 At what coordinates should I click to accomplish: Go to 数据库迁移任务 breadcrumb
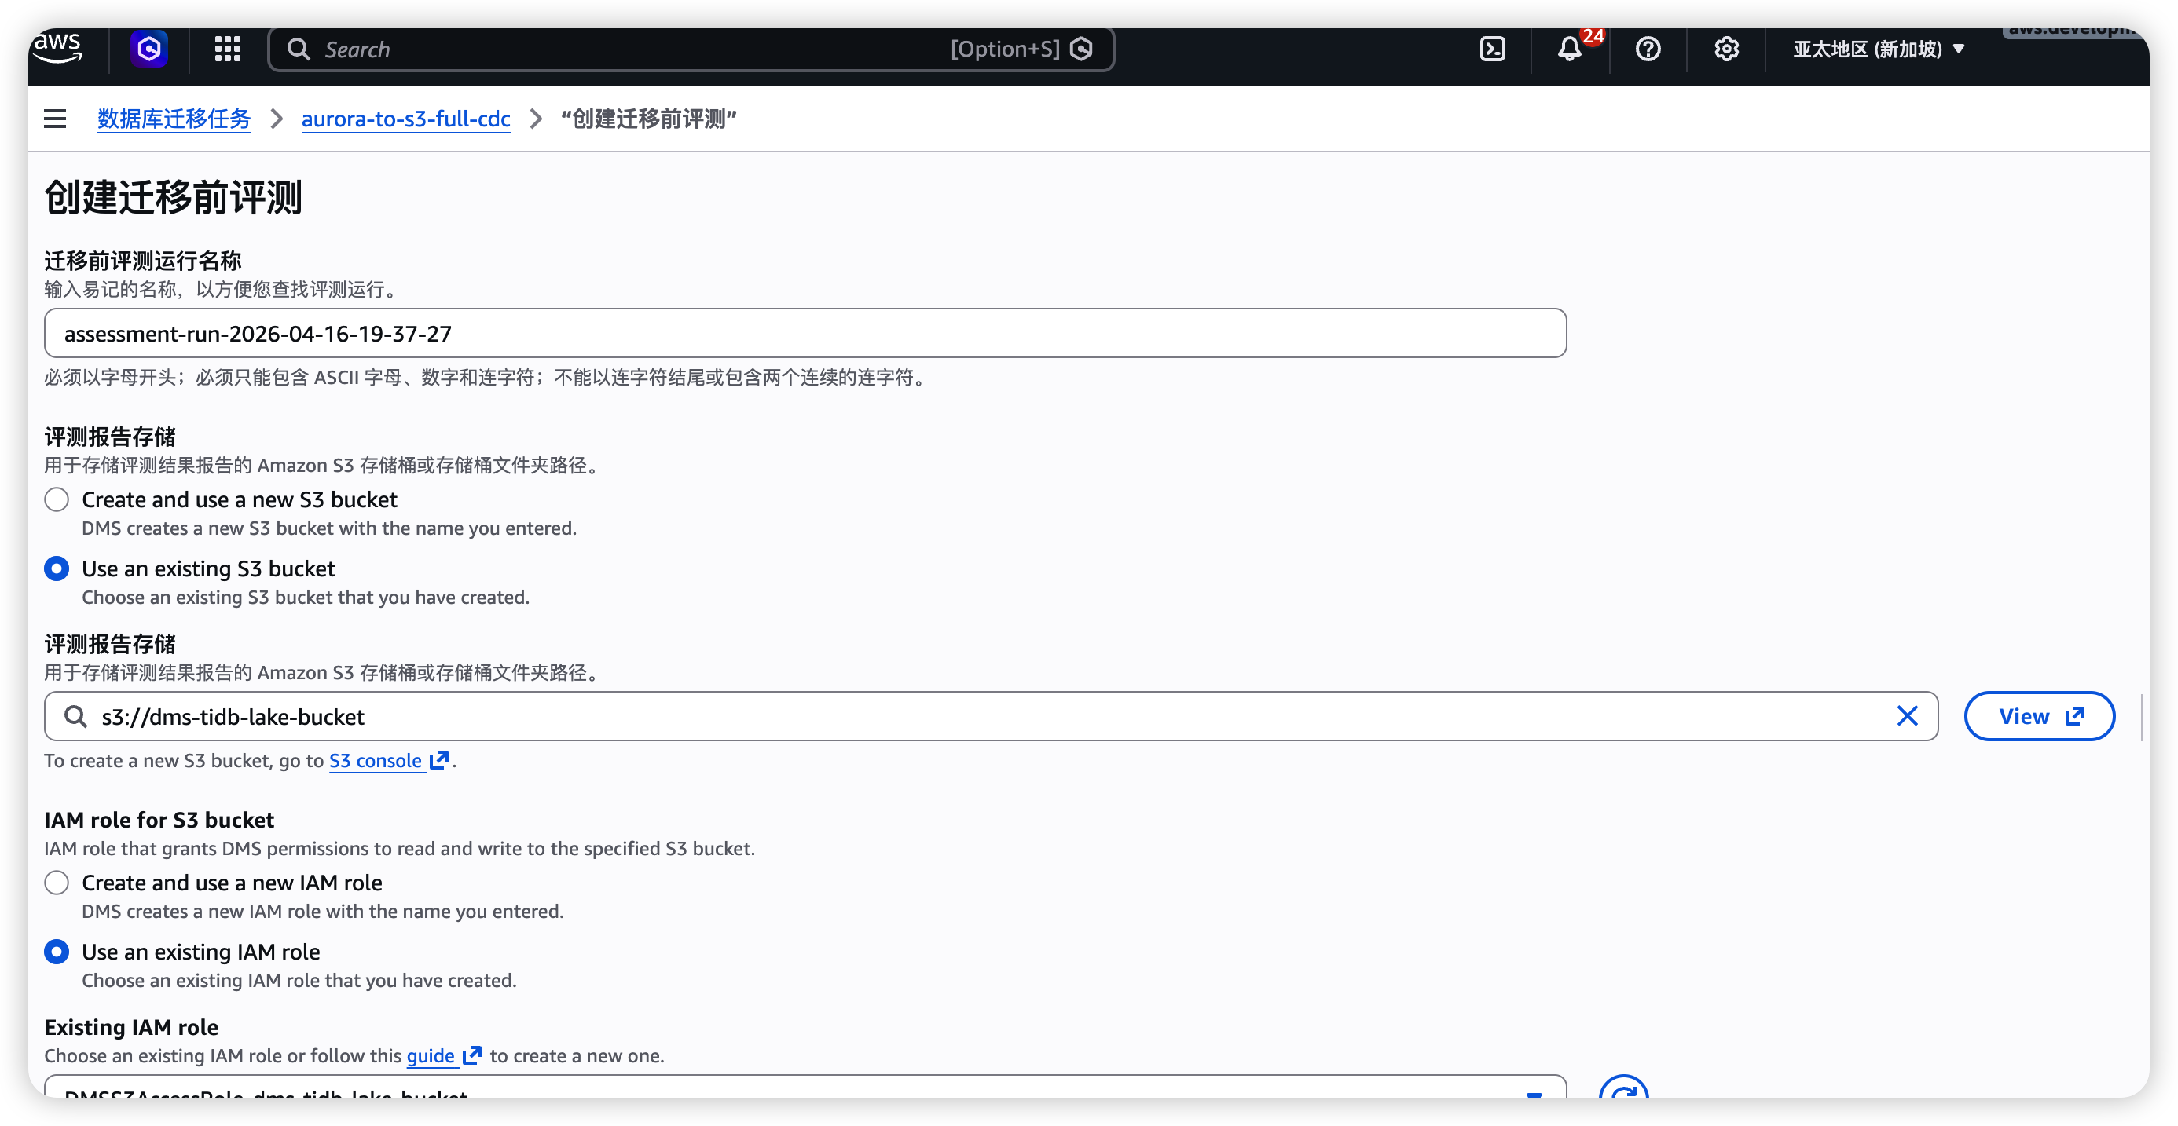pyautogui.click(x=174, y=119)
